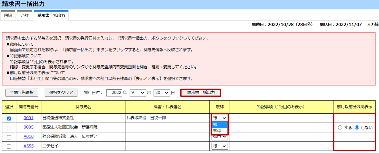
Task: Click the red-outlined 請求書一括出力 button
Action: 201,93
